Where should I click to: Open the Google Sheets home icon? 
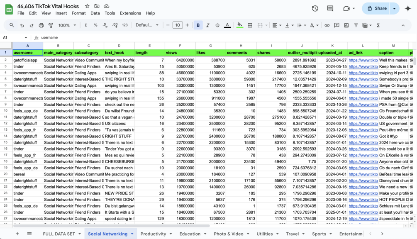[9, 10]
